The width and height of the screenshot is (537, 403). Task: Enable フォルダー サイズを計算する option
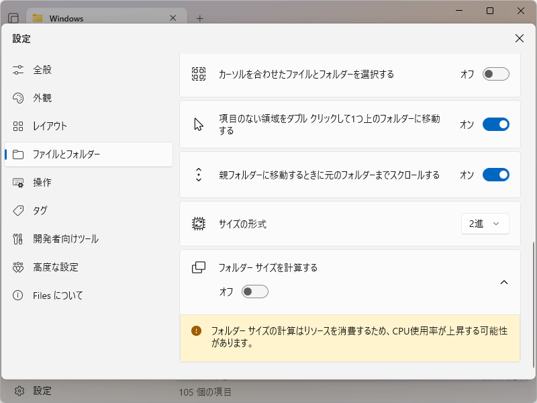(254, 291)
